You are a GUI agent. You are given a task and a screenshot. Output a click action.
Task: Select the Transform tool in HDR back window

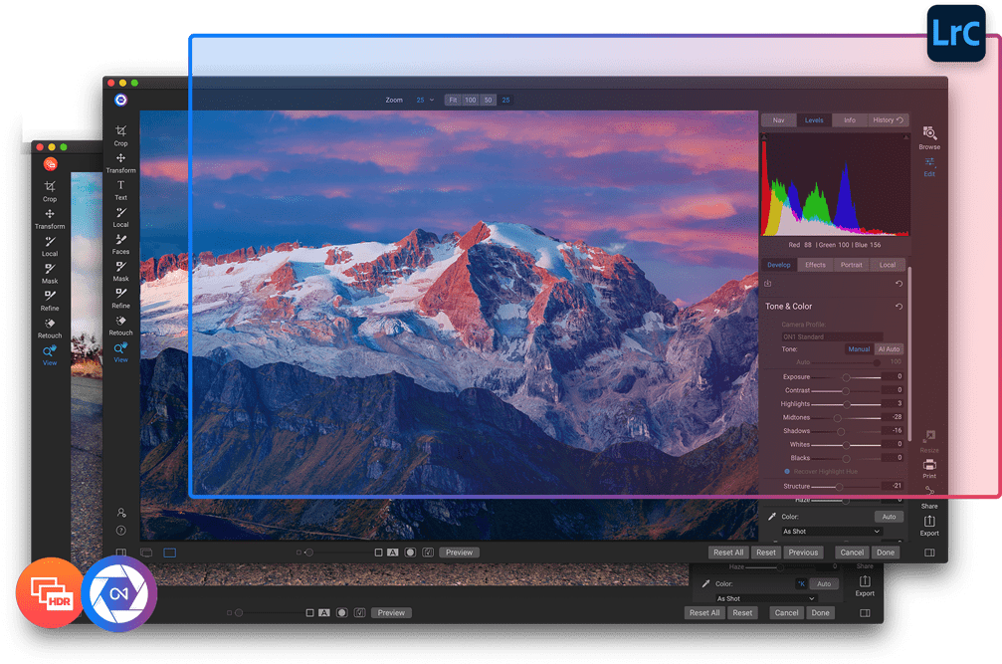(50, 218)
